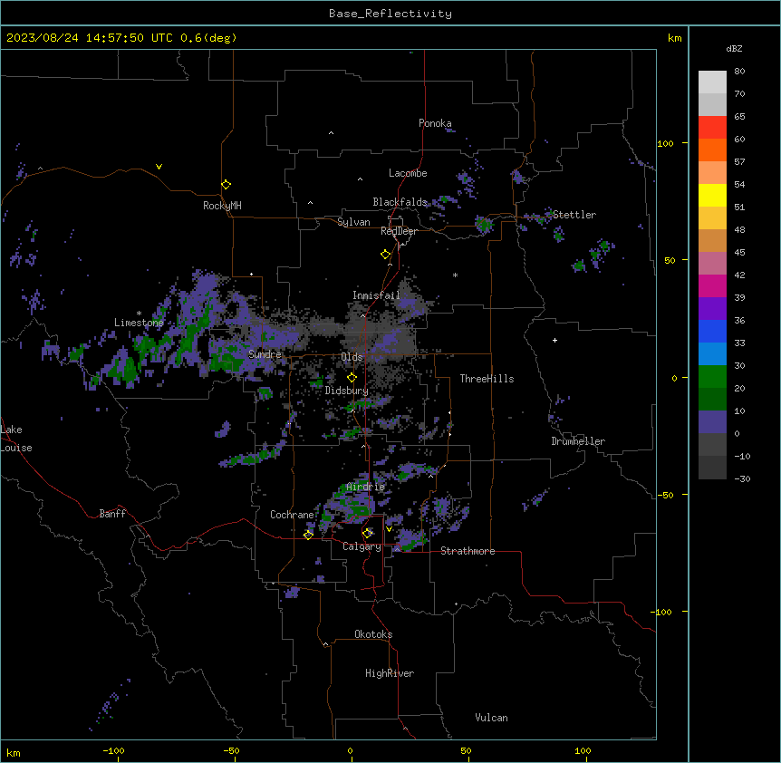This screenshot has width=781, height=763.
Task: Select the orange 57–60 dBZ legend swatch
Action: coord(712,150)
